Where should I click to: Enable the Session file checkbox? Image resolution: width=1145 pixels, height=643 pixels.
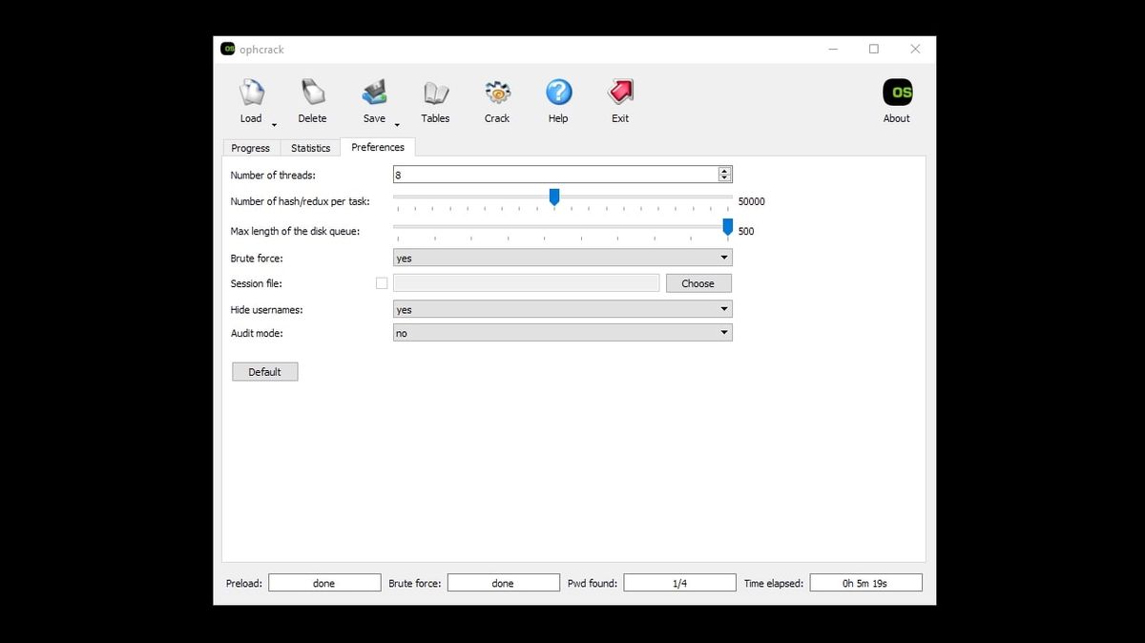click(x=382, y=282)
